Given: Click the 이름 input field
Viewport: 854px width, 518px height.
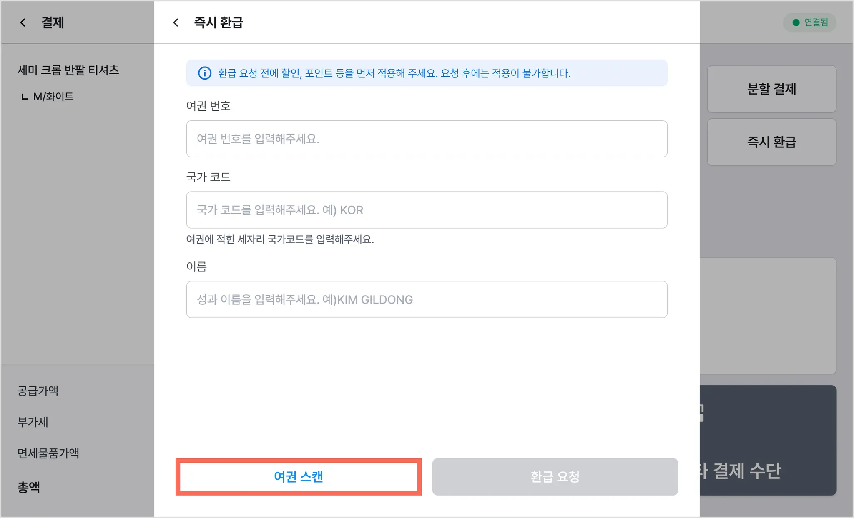Looking at the screenshot, I should [x=427, y=299].
